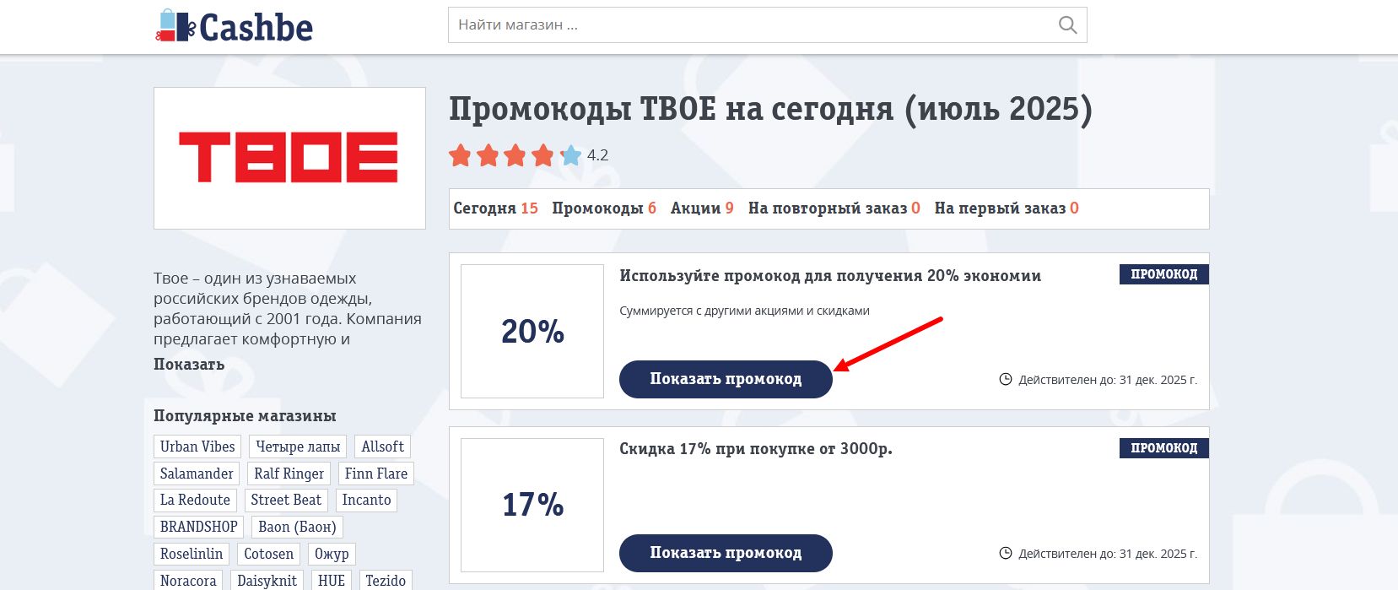Click clock icon on 17% offer validity
This screenshot has width=1398, height=590.
pyautogui.click(x=1006, y=554)
